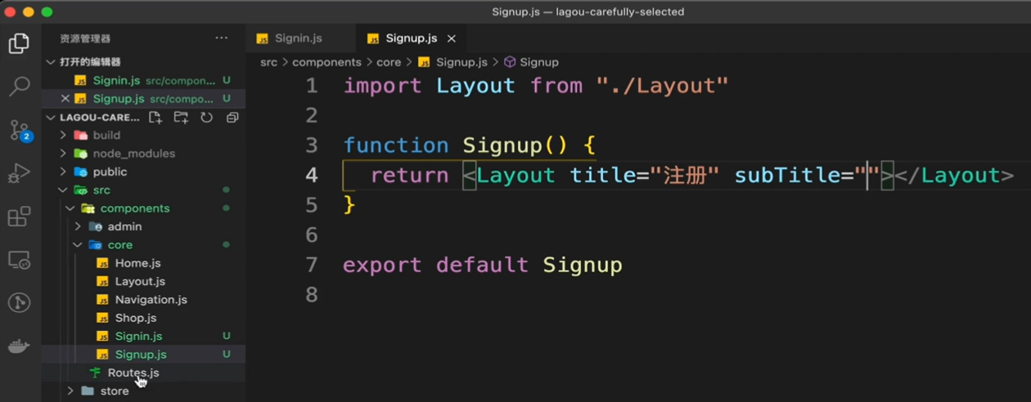Click the components breadcrumb segment

[326, 62]
